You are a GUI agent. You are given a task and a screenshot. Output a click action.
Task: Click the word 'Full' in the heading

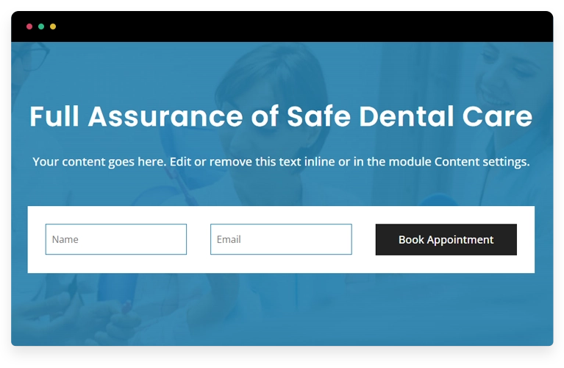coord(54,116)
